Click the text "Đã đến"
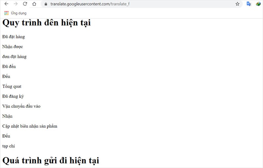Viewport: 263px width, 168px height. 9,66
